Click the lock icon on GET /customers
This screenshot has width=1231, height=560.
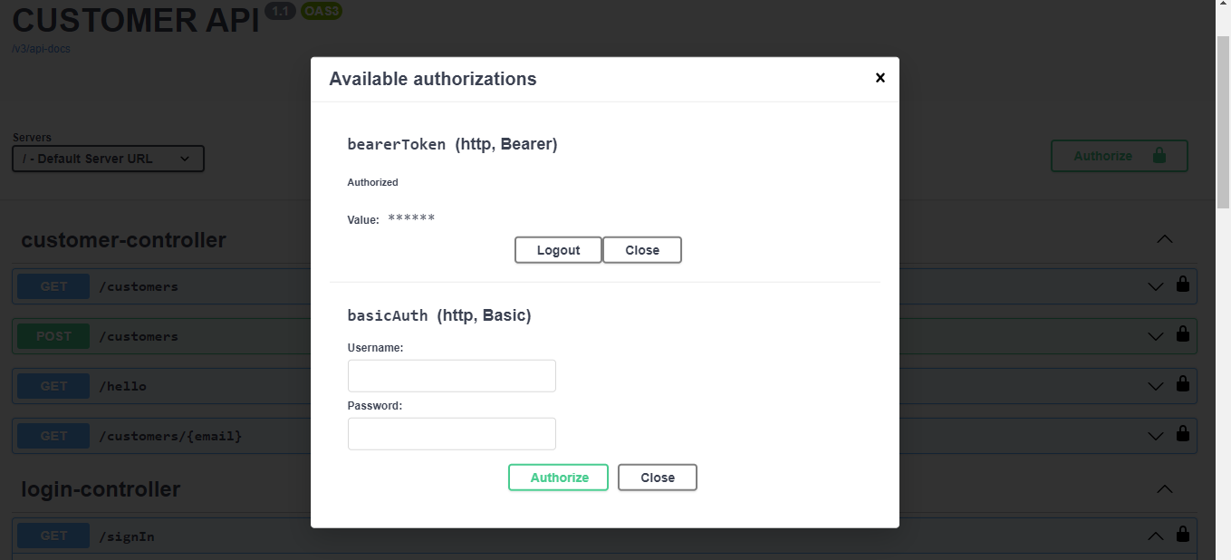click(x=1183, y=284)
